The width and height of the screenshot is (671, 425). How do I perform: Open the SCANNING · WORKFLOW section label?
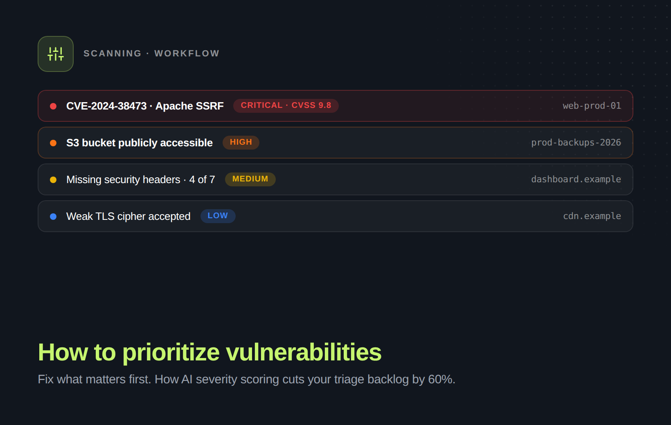coord(152,53)
